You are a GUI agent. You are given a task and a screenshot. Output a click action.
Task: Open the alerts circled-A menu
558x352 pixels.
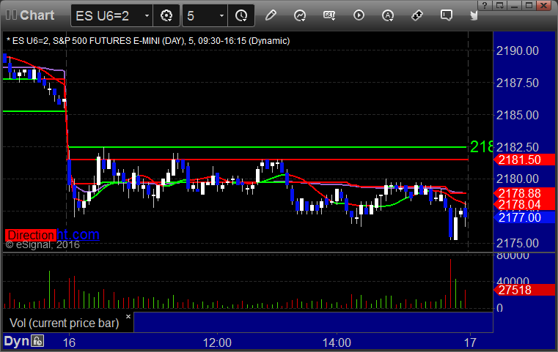(388, 15)
